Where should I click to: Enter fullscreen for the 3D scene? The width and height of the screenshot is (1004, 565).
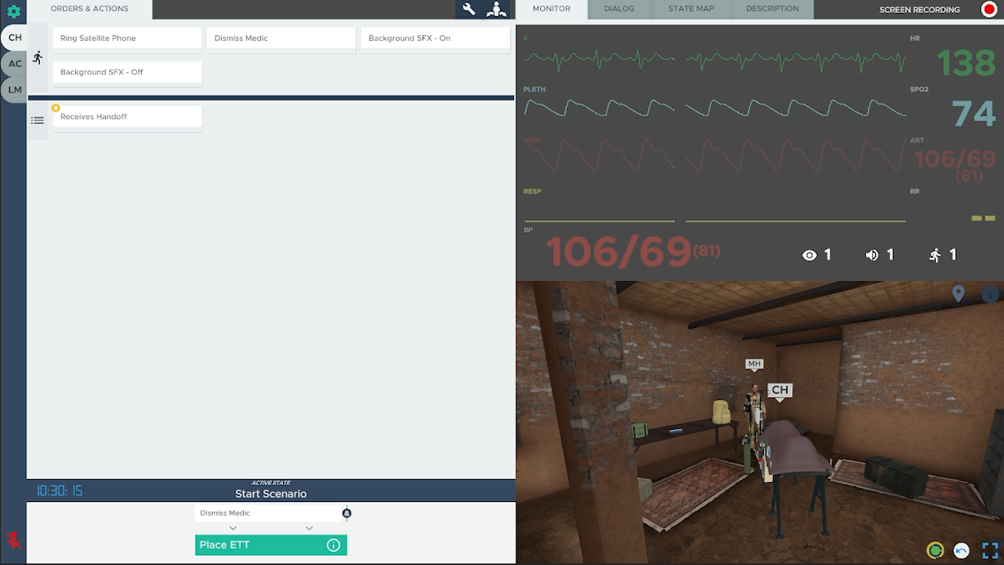989,550
